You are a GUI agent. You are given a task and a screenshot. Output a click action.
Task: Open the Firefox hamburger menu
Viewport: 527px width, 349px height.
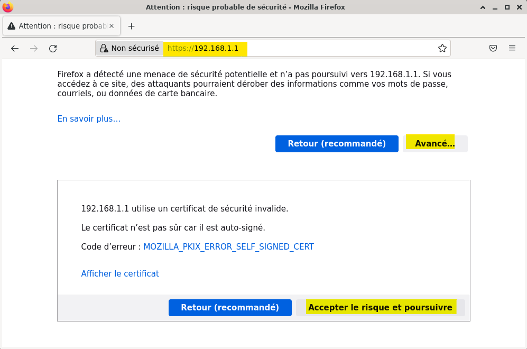pos(512,49)
